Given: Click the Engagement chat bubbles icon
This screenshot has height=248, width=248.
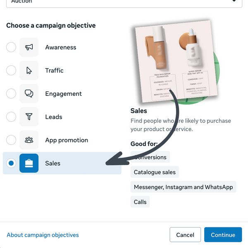Looking at the screenshot, I should point(29,94).
